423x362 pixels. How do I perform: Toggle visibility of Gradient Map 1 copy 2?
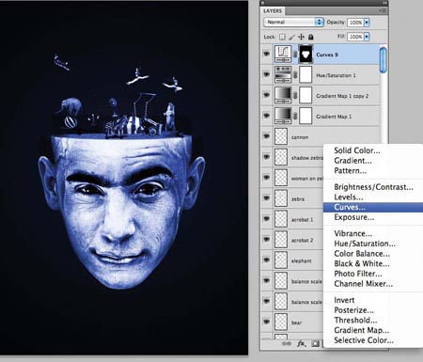tap(266, 95)
